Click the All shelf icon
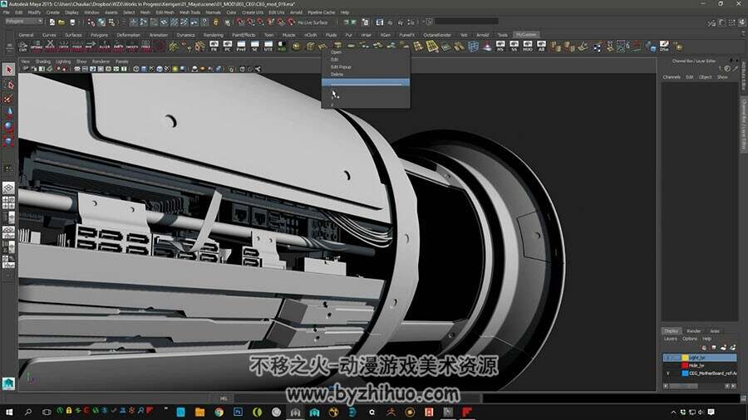Image resolution: width=748 pixels, height=420 pixels. coord(541,46)
